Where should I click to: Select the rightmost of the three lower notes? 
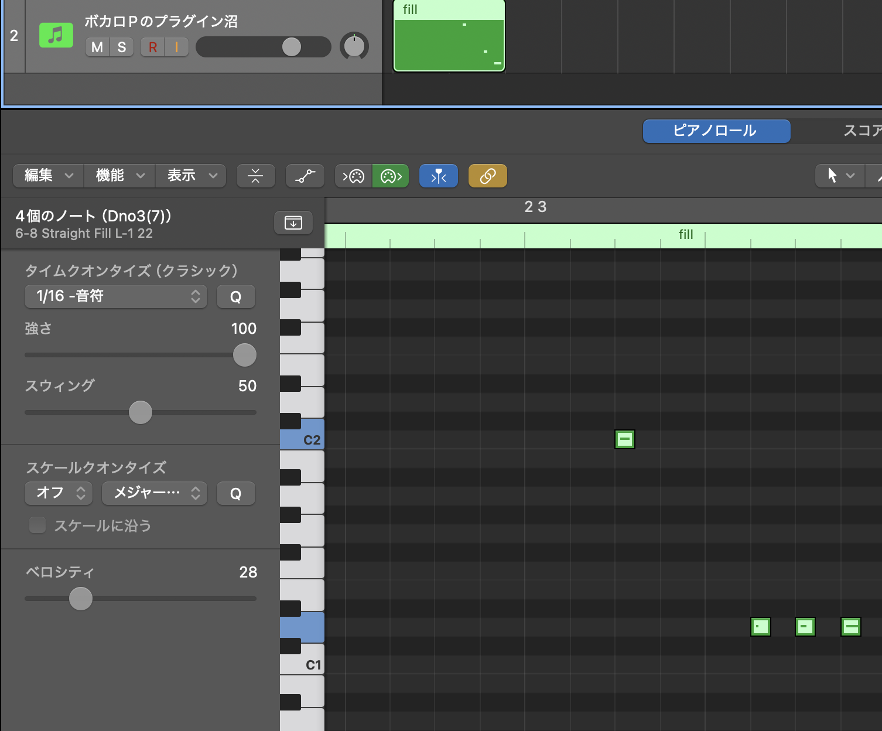[x=851, y=627]
